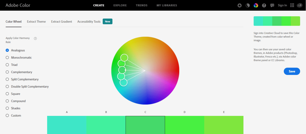Open the apps grid icon
This screenshot has width=306, height=134.
(x=292, y=5)
